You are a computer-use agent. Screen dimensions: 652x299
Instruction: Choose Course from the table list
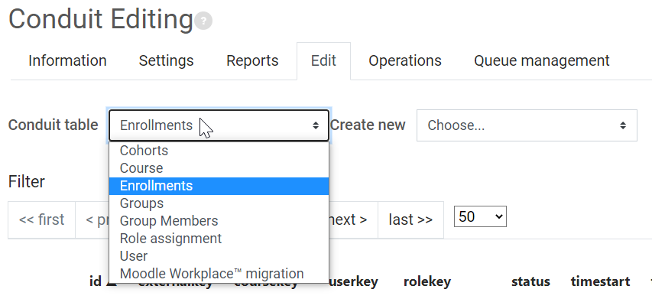219,168
